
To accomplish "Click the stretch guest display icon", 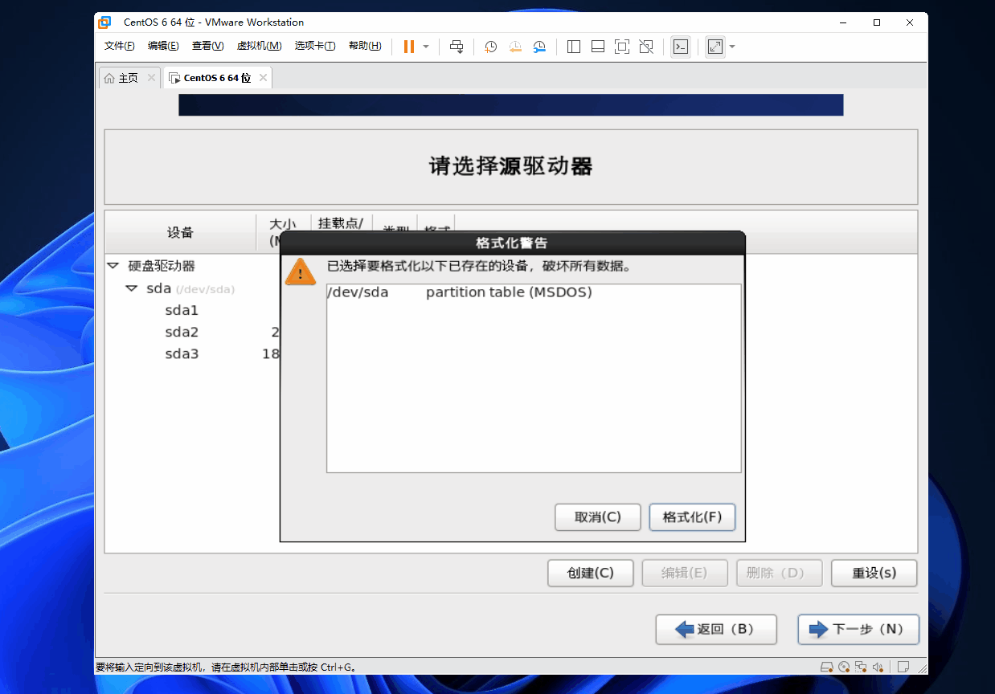I will [x=715, y=47].
